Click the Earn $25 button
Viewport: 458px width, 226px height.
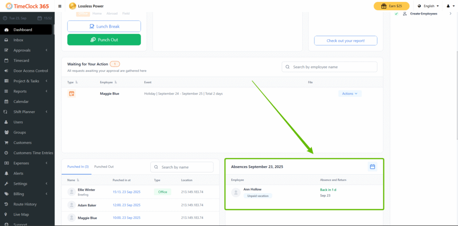click(x=391, y=6)
